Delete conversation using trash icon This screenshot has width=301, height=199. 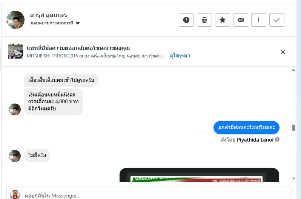pos(204,20)
